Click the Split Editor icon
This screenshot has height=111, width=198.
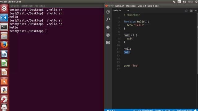191,11
